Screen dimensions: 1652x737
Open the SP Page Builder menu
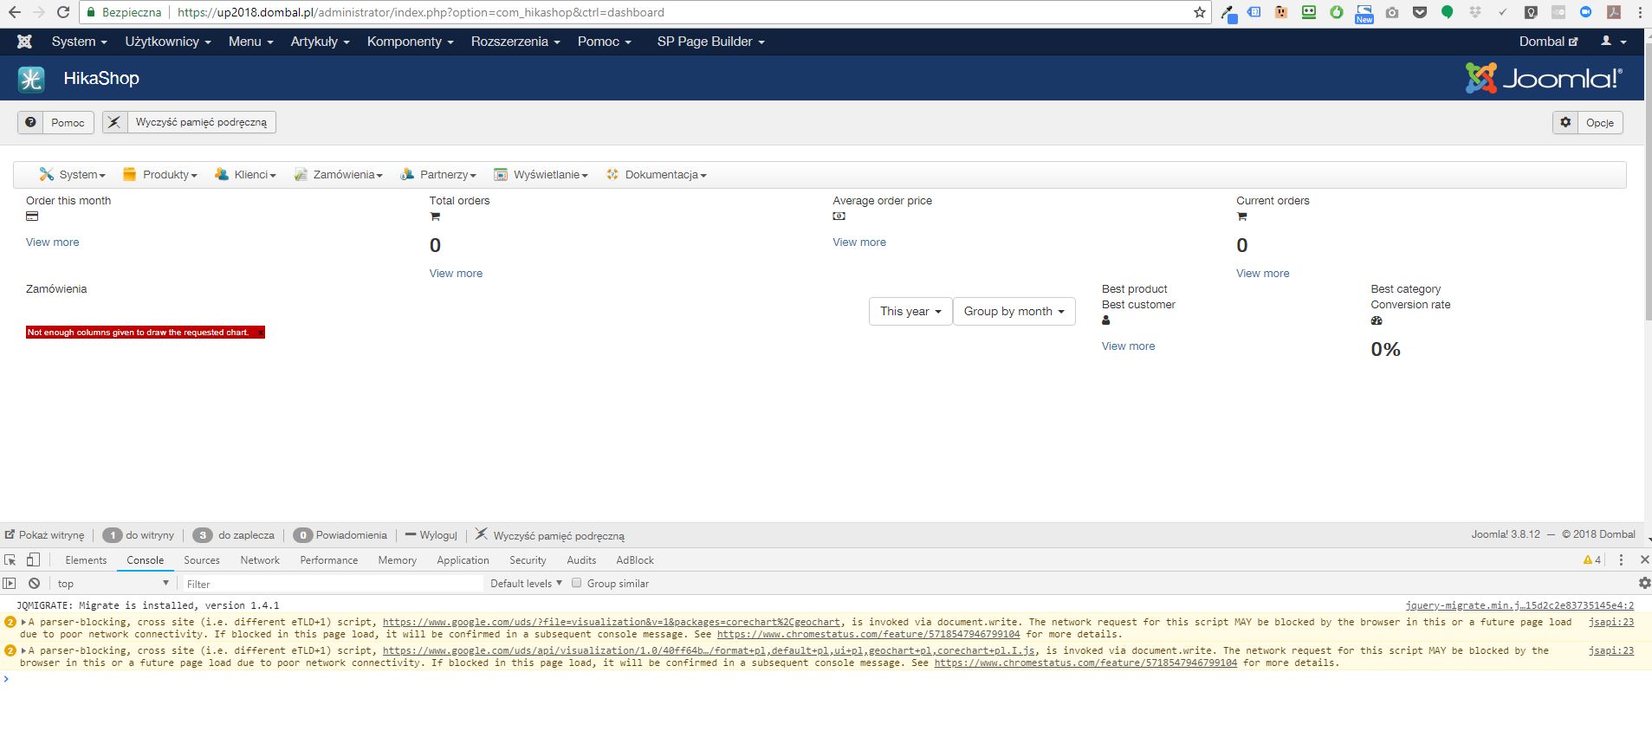pyautogui.click(x=711, y=42)
